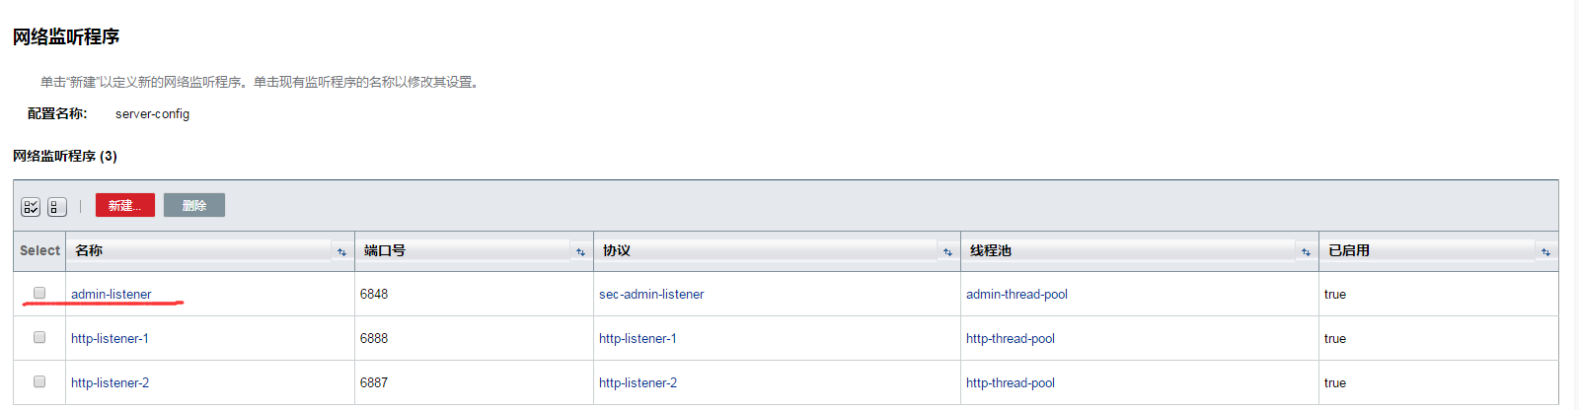1579x410 pixels.
Task: Check the admin-listener row checkbox
Action: pyautogui.click(x=39, y=293)
